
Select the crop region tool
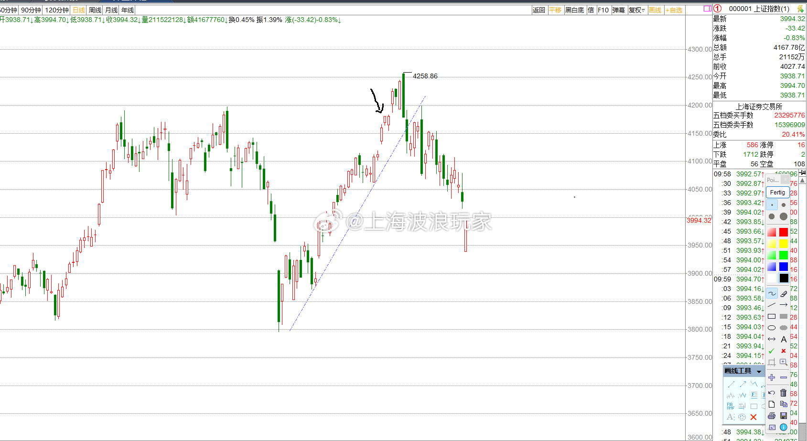pos(772,362)
